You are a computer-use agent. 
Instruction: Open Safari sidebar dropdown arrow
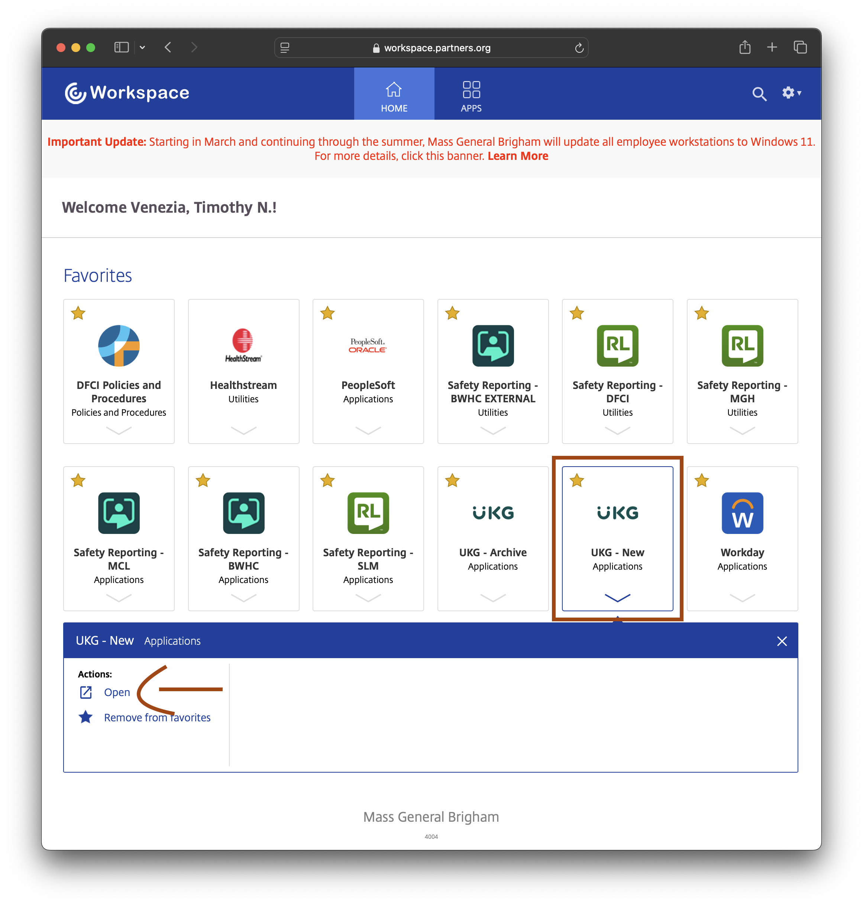pos(143,47)
